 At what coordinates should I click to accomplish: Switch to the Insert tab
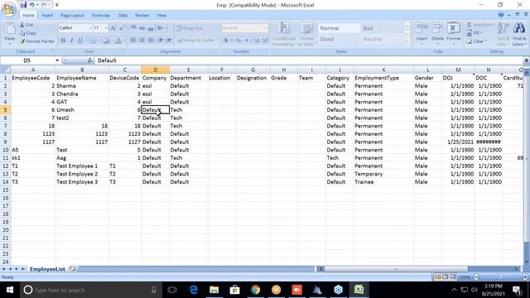click(x=47, y=16)
